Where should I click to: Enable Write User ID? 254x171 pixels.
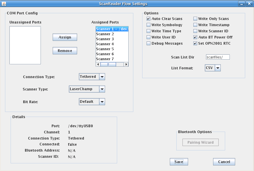point(149,37)
